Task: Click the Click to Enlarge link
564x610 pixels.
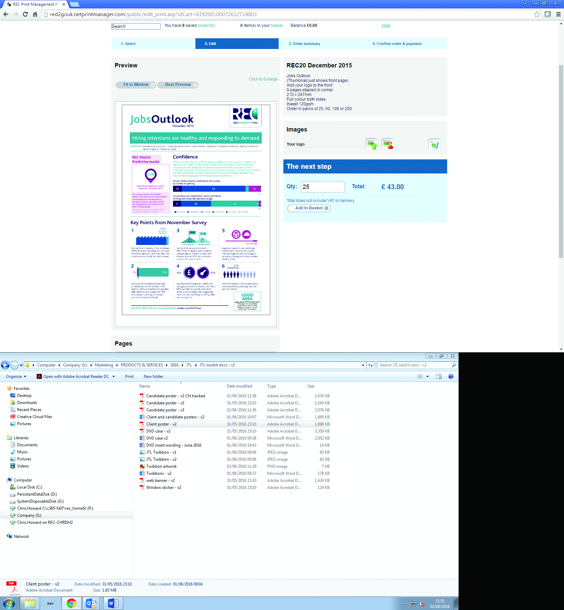Action: pos(263,79)
